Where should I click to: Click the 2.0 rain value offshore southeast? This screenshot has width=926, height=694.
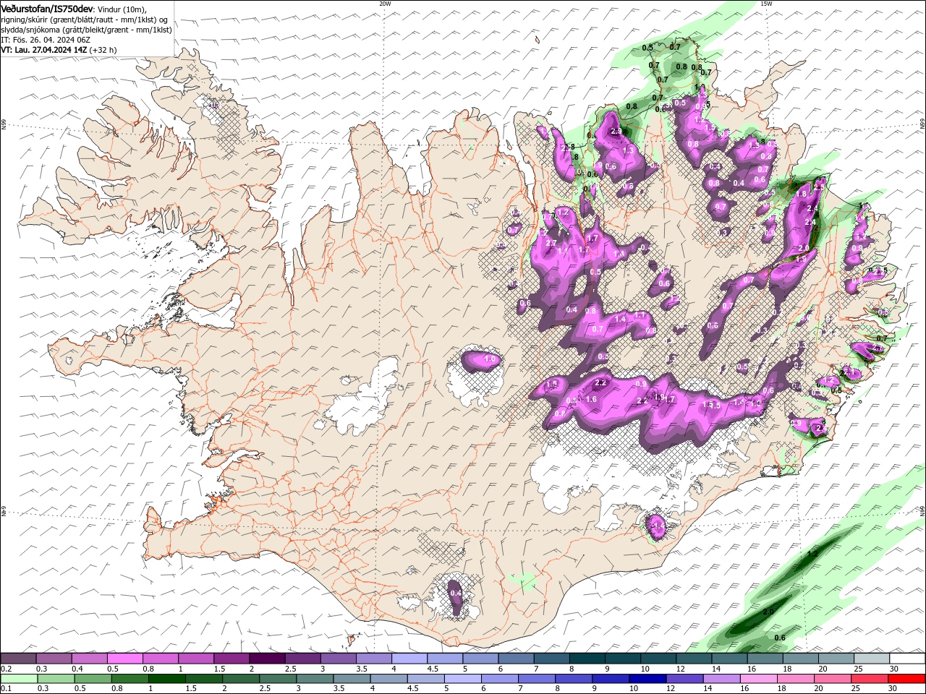(768, 612)
